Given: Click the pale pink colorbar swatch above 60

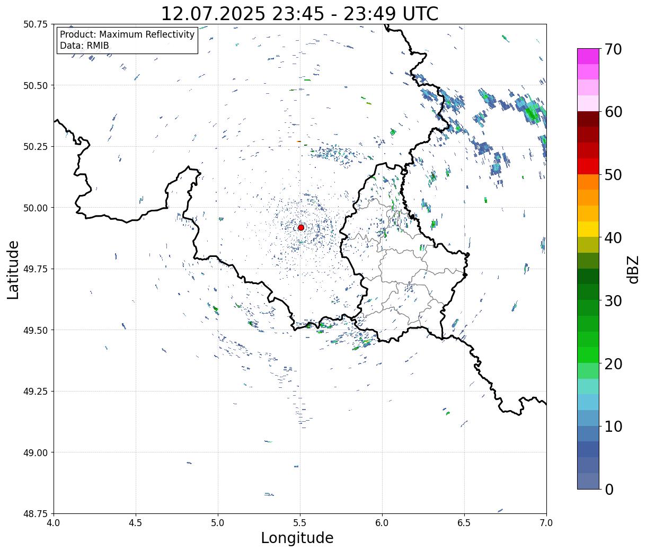Looking at the screenshot, I should pyautogui.click(x=588, y=103).
